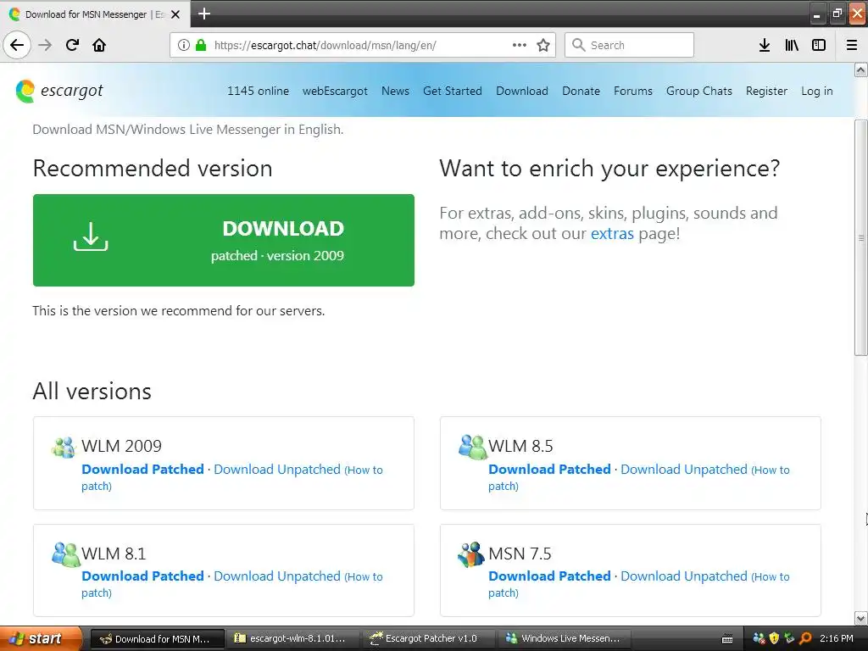Bookmark this page with the star
This screenshot has width=868, height=651.
[x=543, y=45]
